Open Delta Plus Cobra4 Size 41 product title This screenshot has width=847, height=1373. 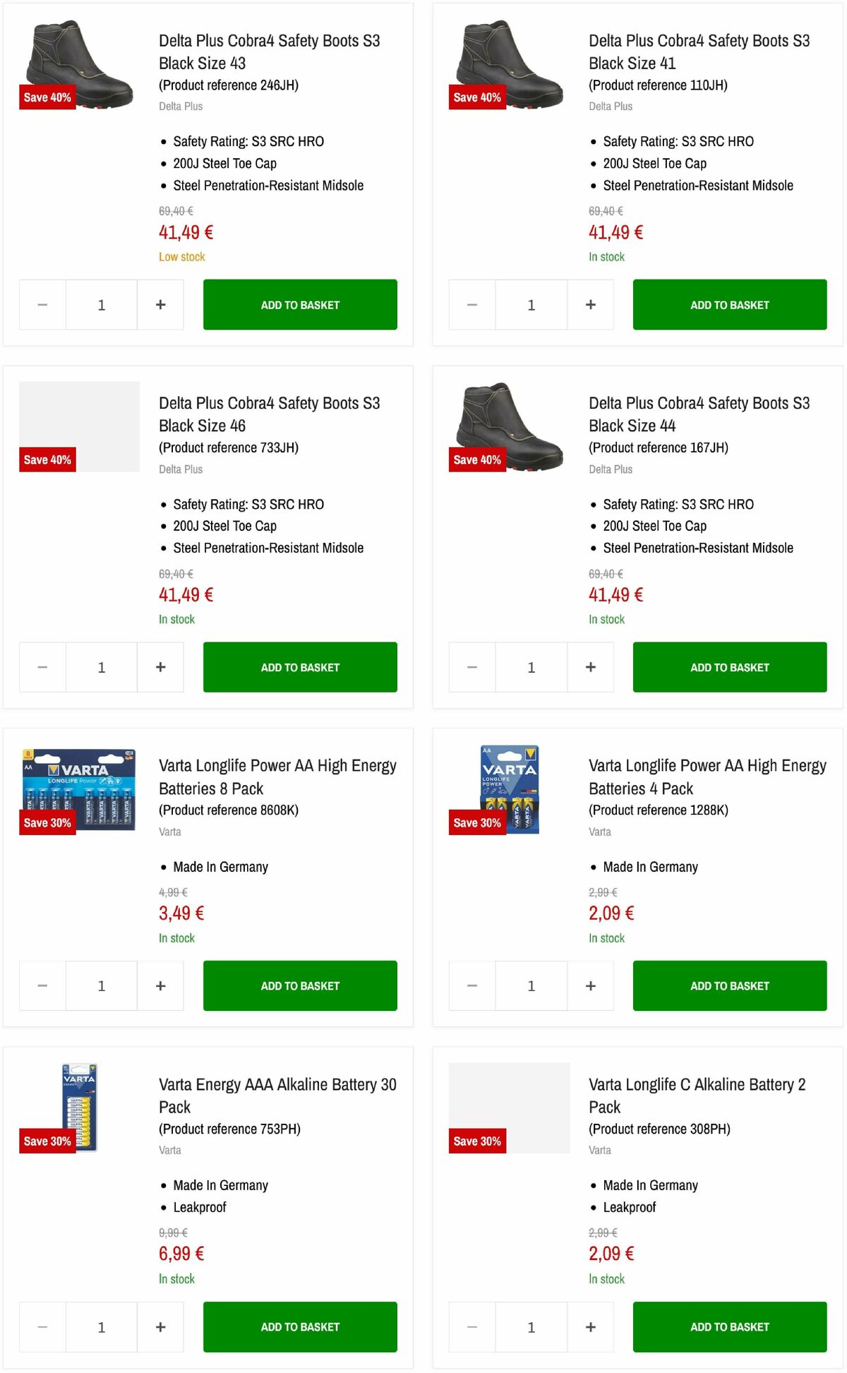pyautogui.click(x=697, y=52)
